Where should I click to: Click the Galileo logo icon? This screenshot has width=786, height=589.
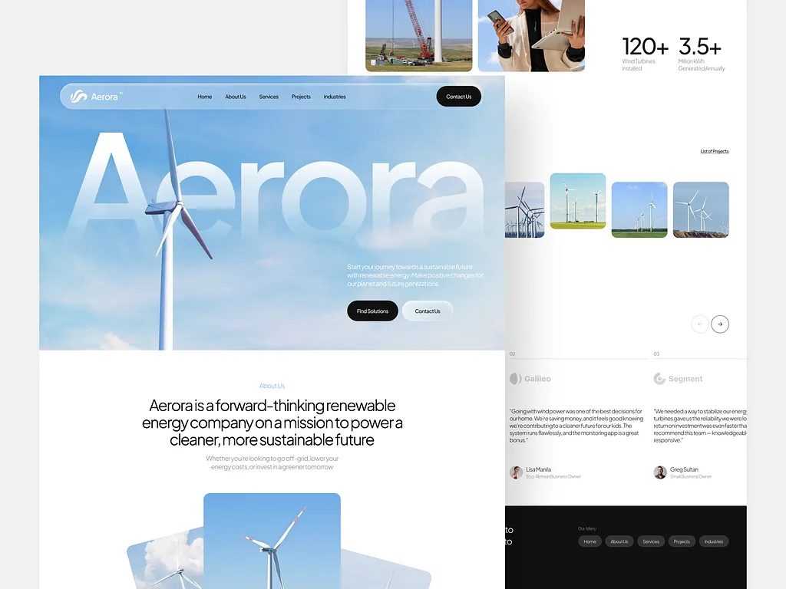click(515, 379)
